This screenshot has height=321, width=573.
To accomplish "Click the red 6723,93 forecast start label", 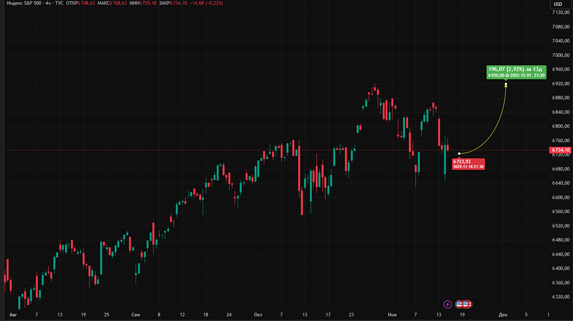I will [468, 164].
